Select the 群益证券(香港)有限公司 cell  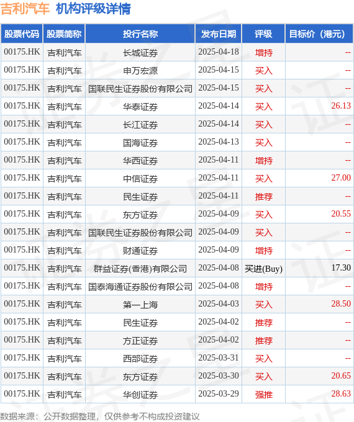[140, 269]
